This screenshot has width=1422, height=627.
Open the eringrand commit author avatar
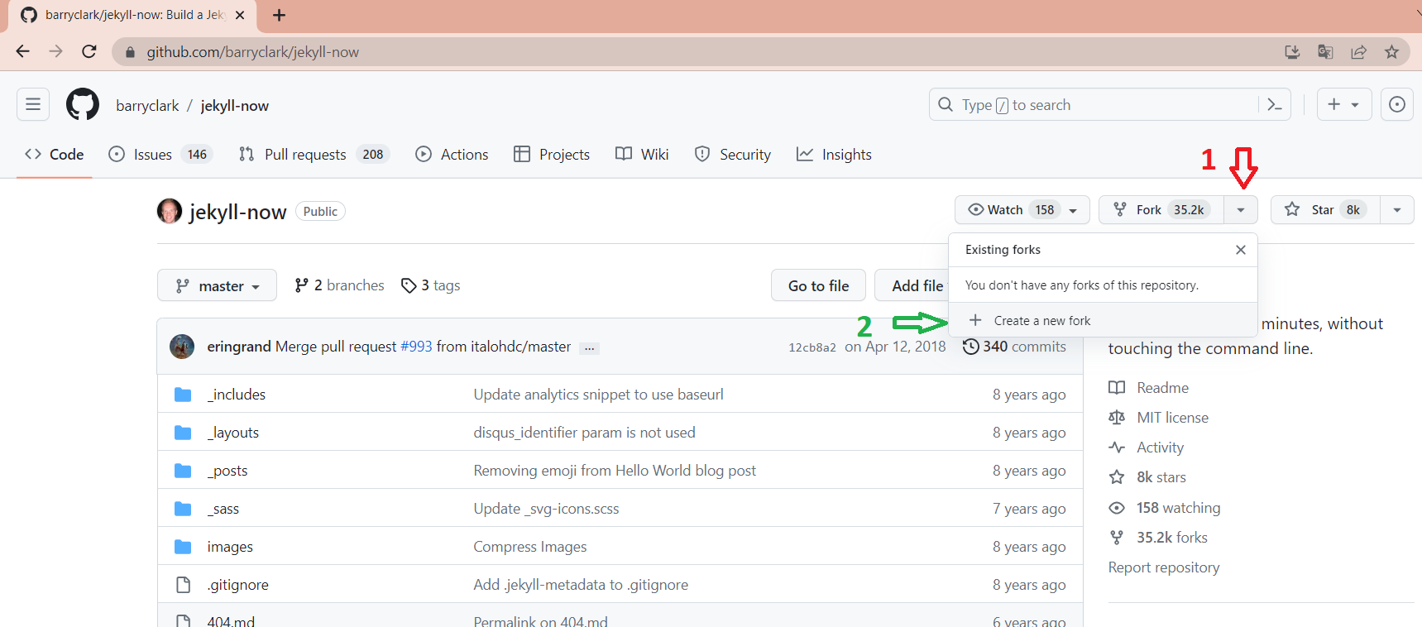click(x=182, y=347)
